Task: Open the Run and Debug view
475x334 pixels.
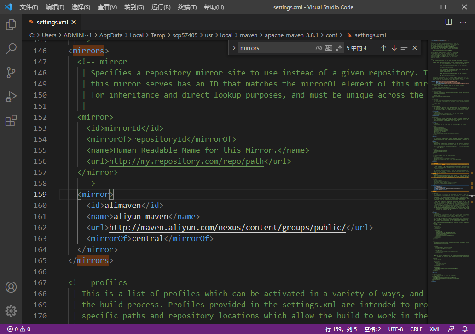Action: point(11,97)
